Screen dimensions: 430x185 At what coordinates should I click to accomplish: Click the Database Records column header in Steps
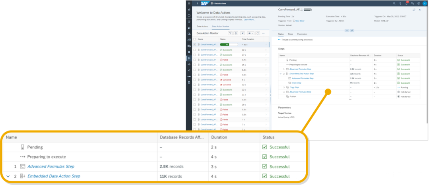pos(360,55)
